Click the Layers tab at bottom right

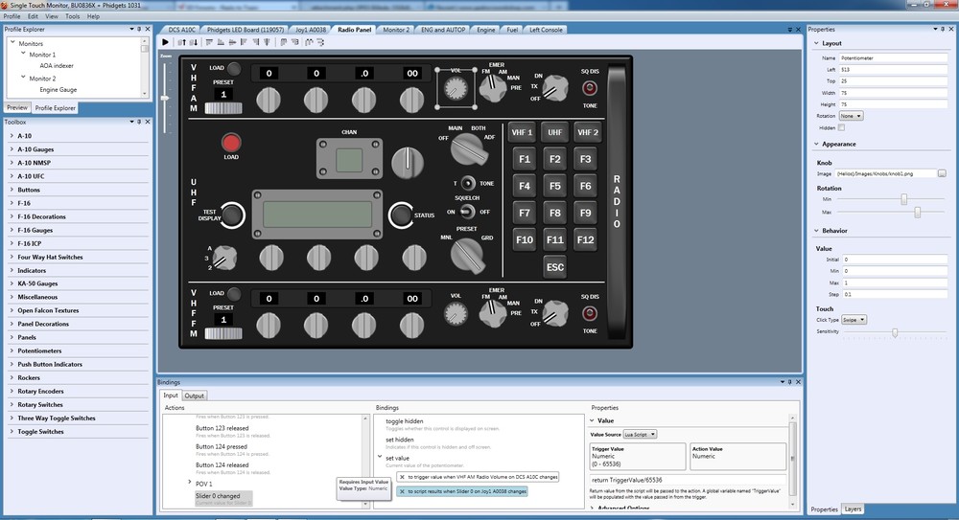tap(853, 509)
